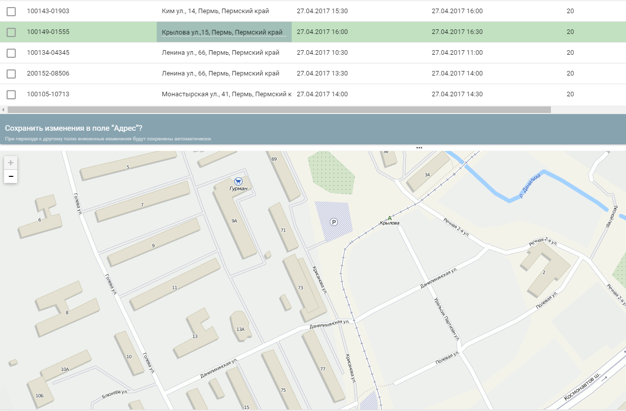This screenshot has height=411, width=626.
Task: Click the three-dot panel resize handle
Action: pyautogui.click(x=419, y=148)
